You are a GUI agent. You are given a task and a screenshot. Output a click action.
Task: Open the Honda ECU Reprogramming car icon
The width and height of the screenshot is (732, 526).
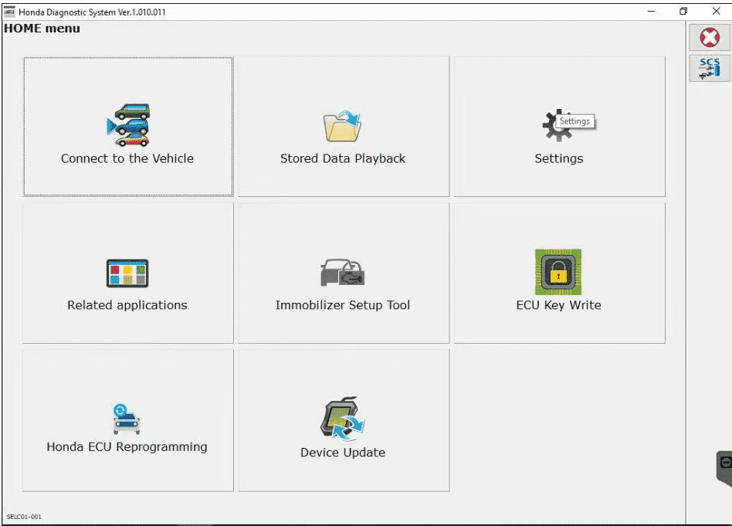(x=127, y=419)
